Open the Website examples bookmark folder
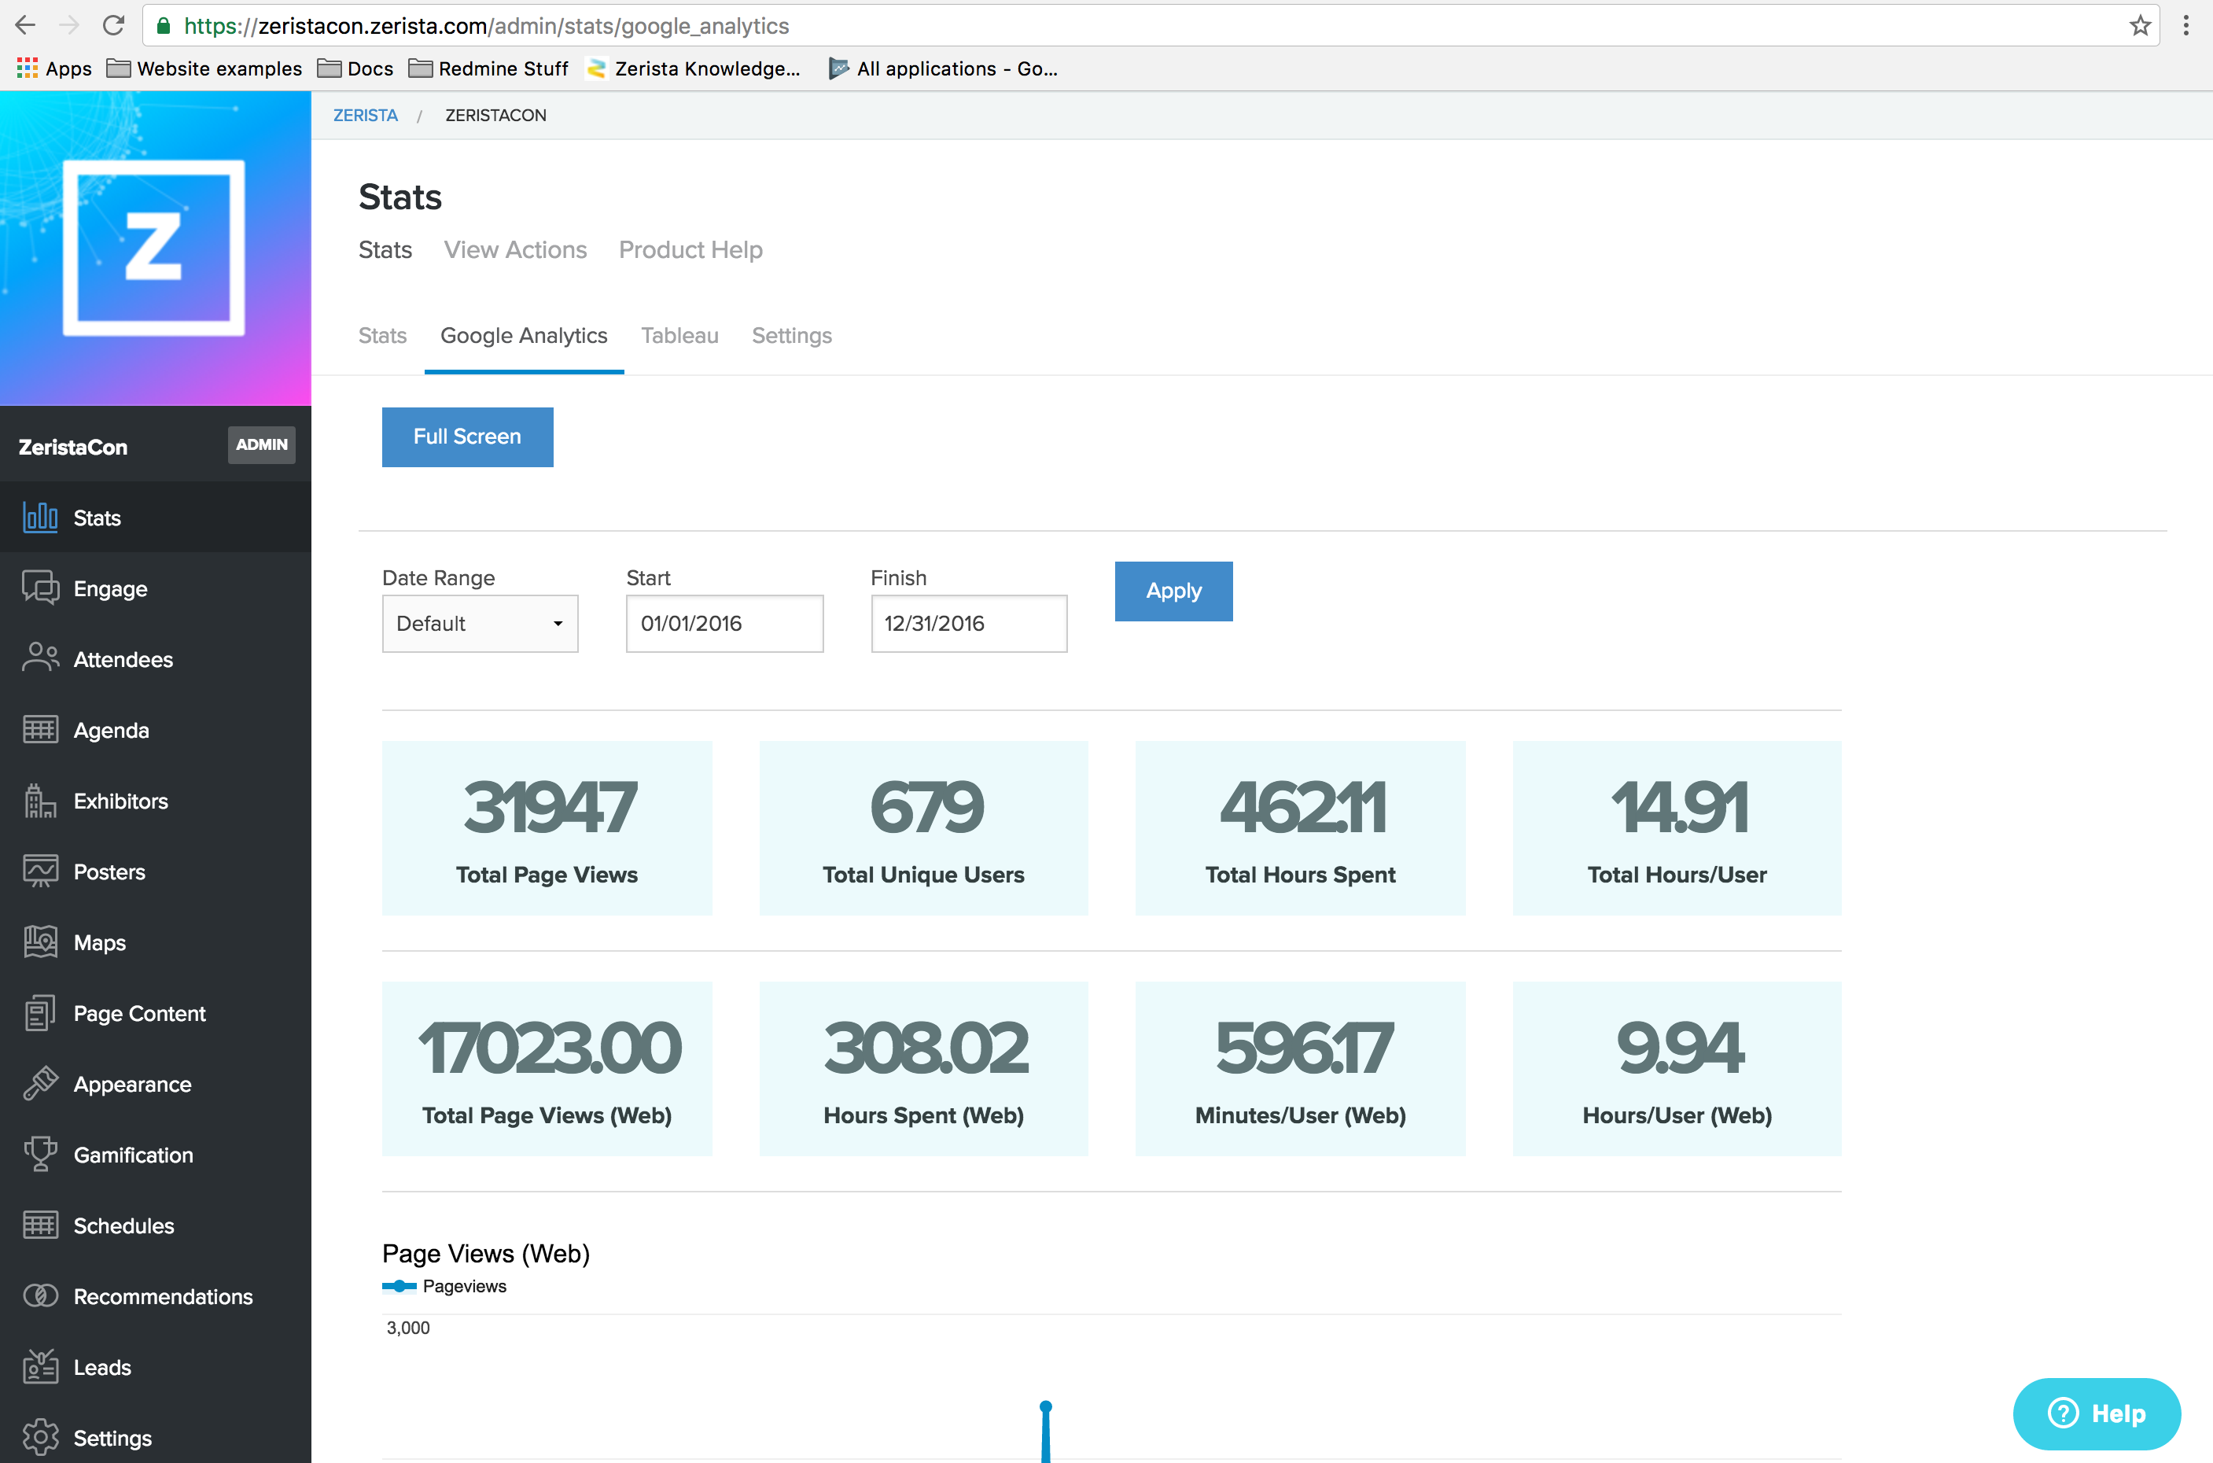This screenshot has height=1463, width=2213. pos(204,68)
